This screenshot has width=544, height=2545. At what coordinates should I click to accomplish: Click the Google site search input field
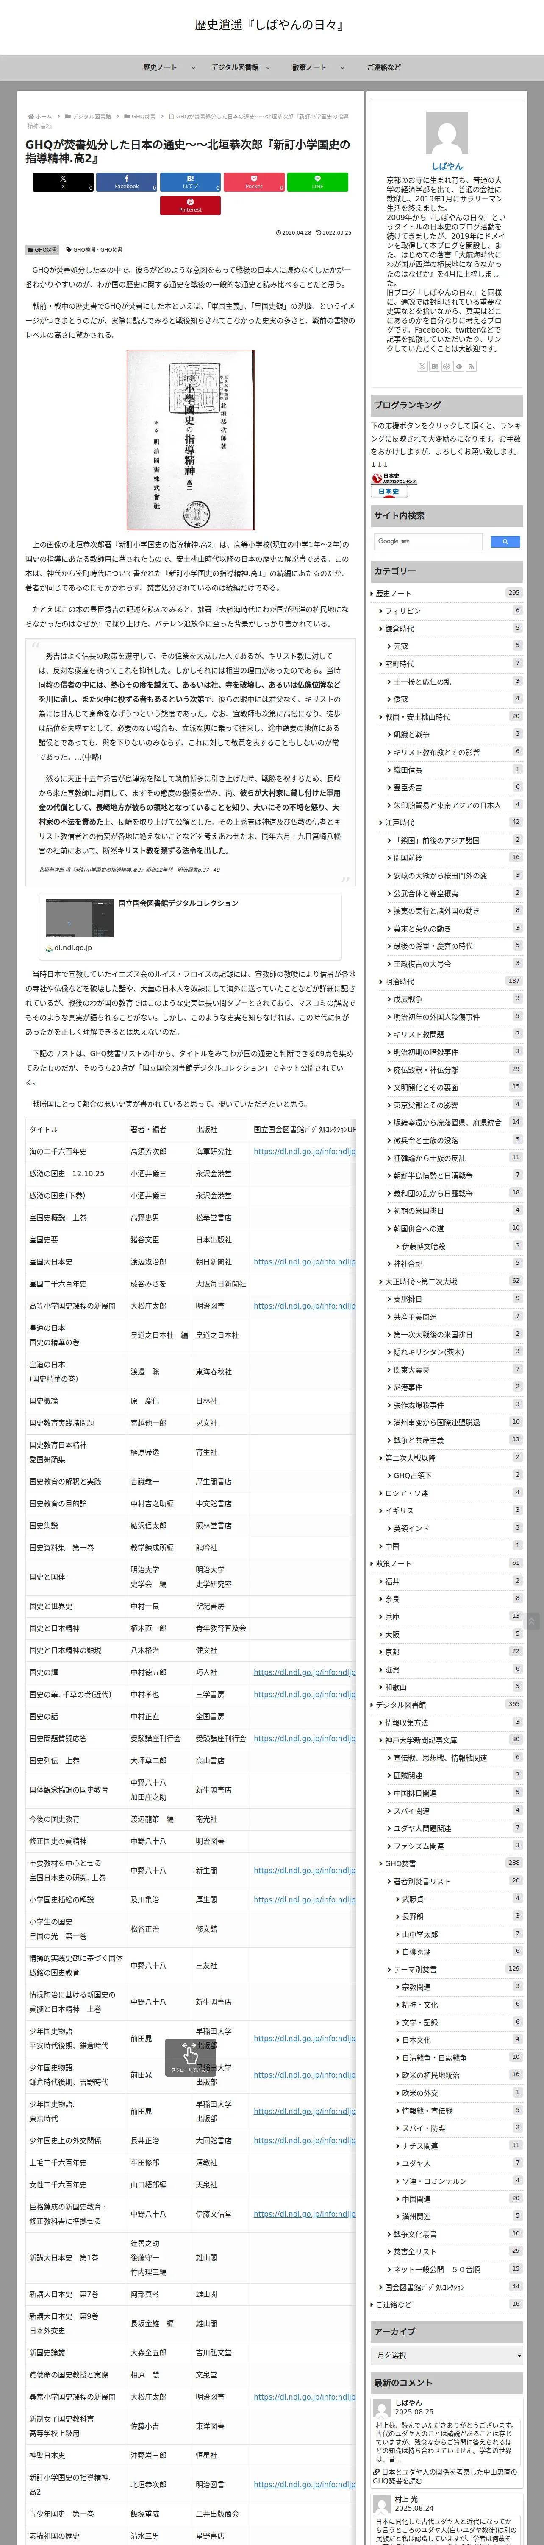(428, 541)
